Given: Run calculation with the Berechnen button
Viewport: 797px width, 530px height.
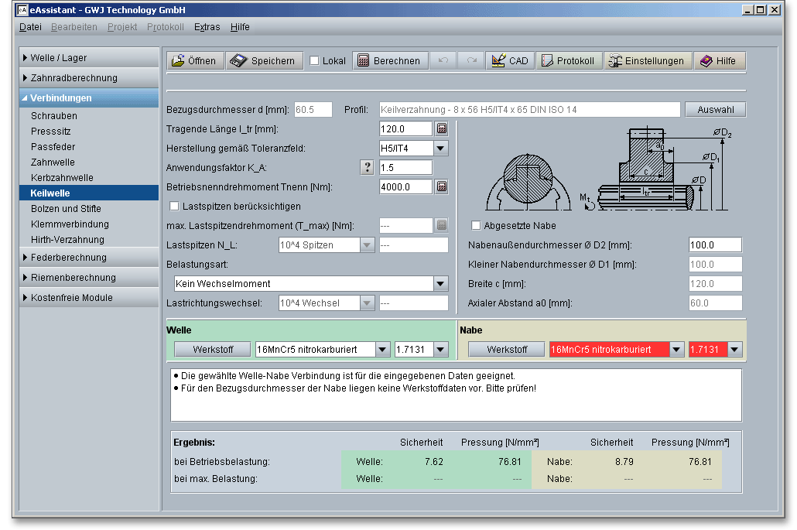Looking at the screenshot, I should pyautogui.click(x=389, y=61).
